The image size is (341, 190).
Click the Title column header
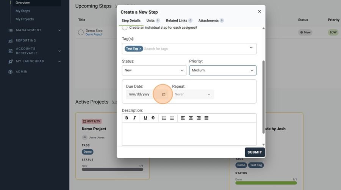[x=81, y=20]
